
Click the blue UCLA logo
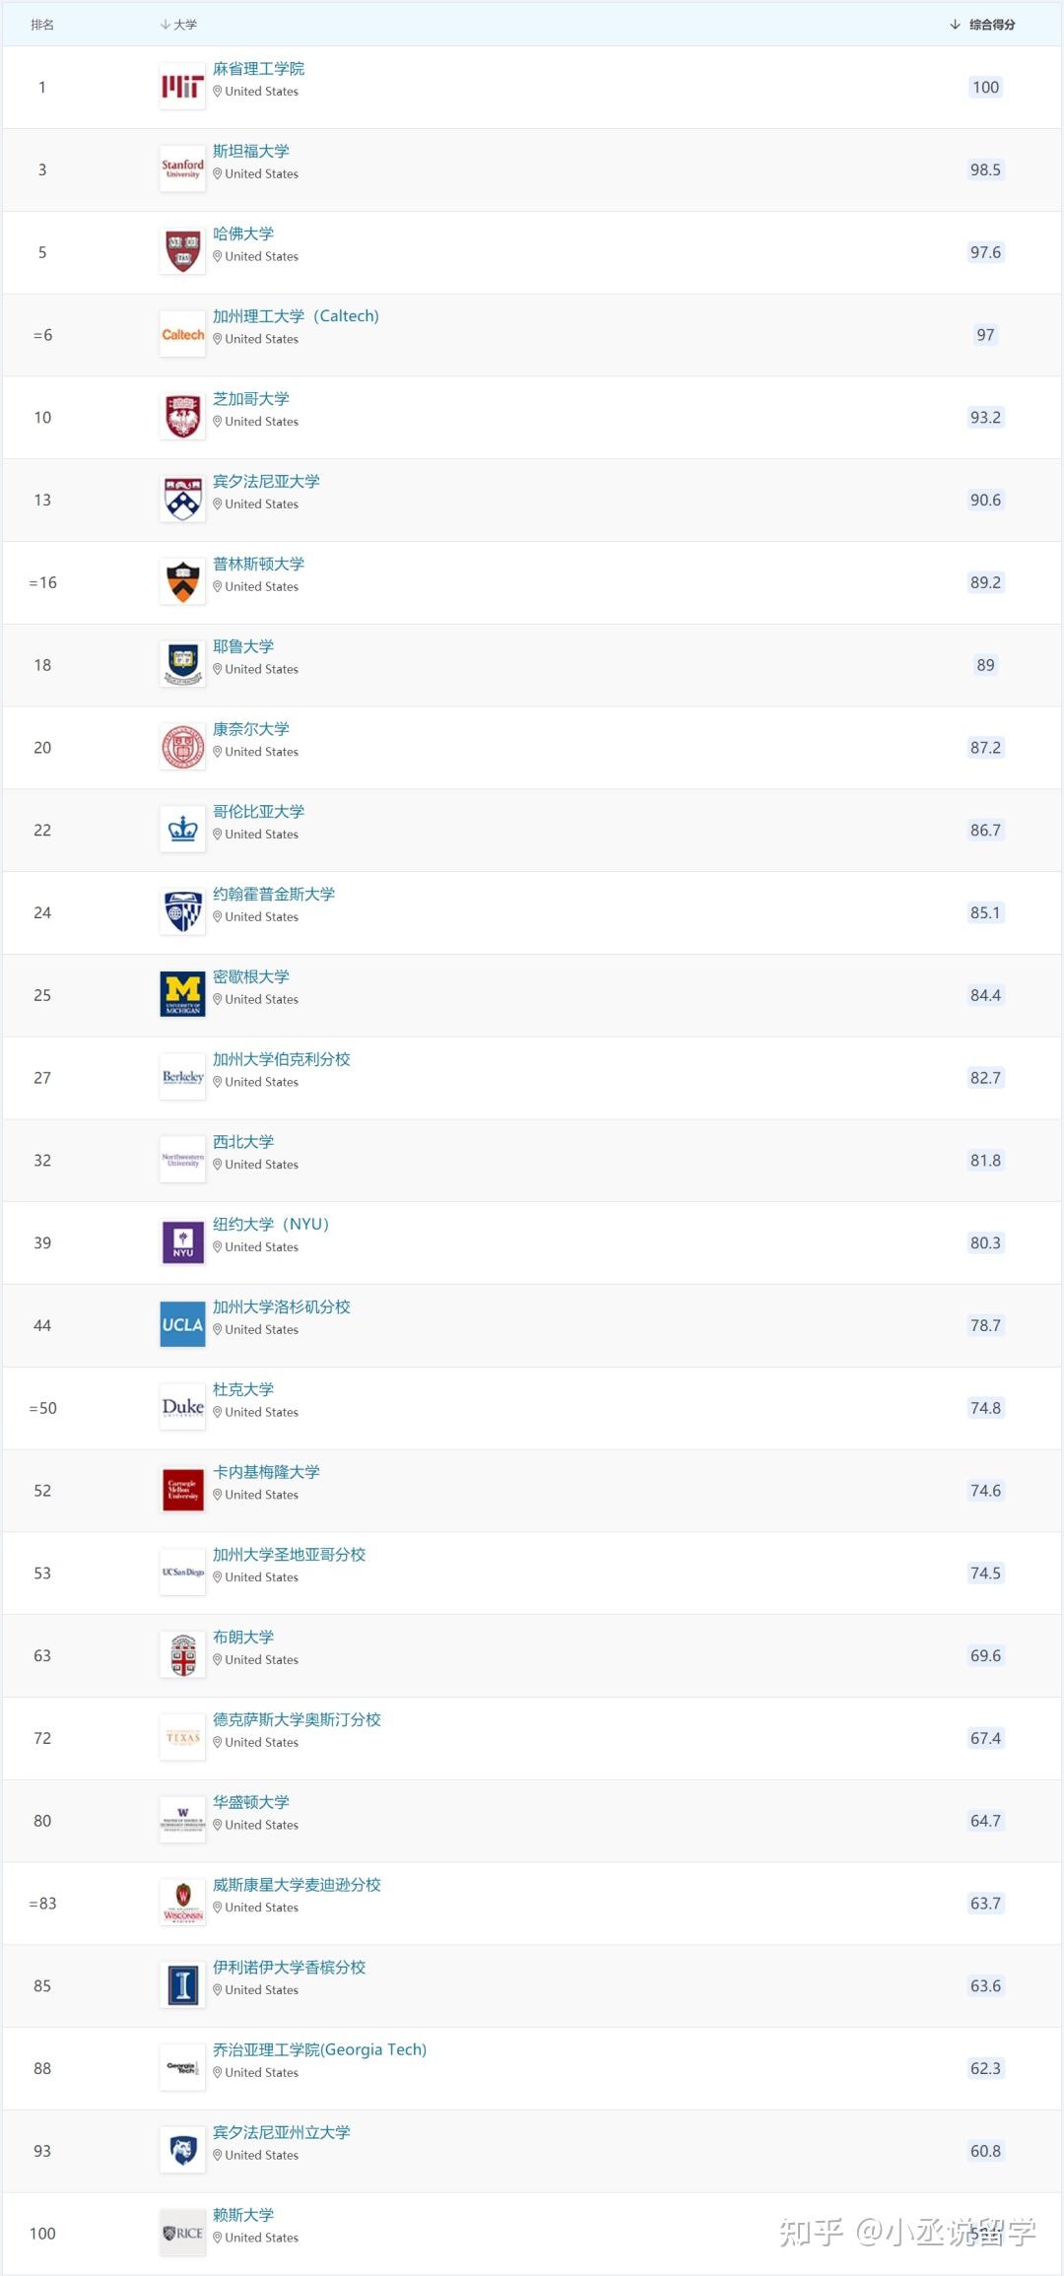182,1325
